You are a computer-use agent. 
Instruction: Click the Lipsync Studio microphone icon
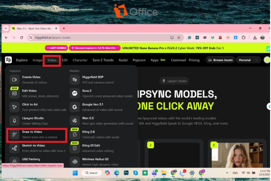coord(14,121)
